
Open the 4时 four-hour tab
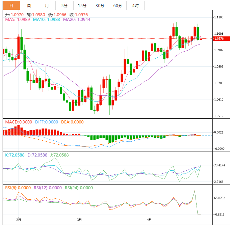click(x=135, y=6)
